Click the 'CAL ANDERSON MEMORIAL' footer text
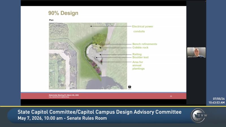226x127 pixels. point(59,97)
